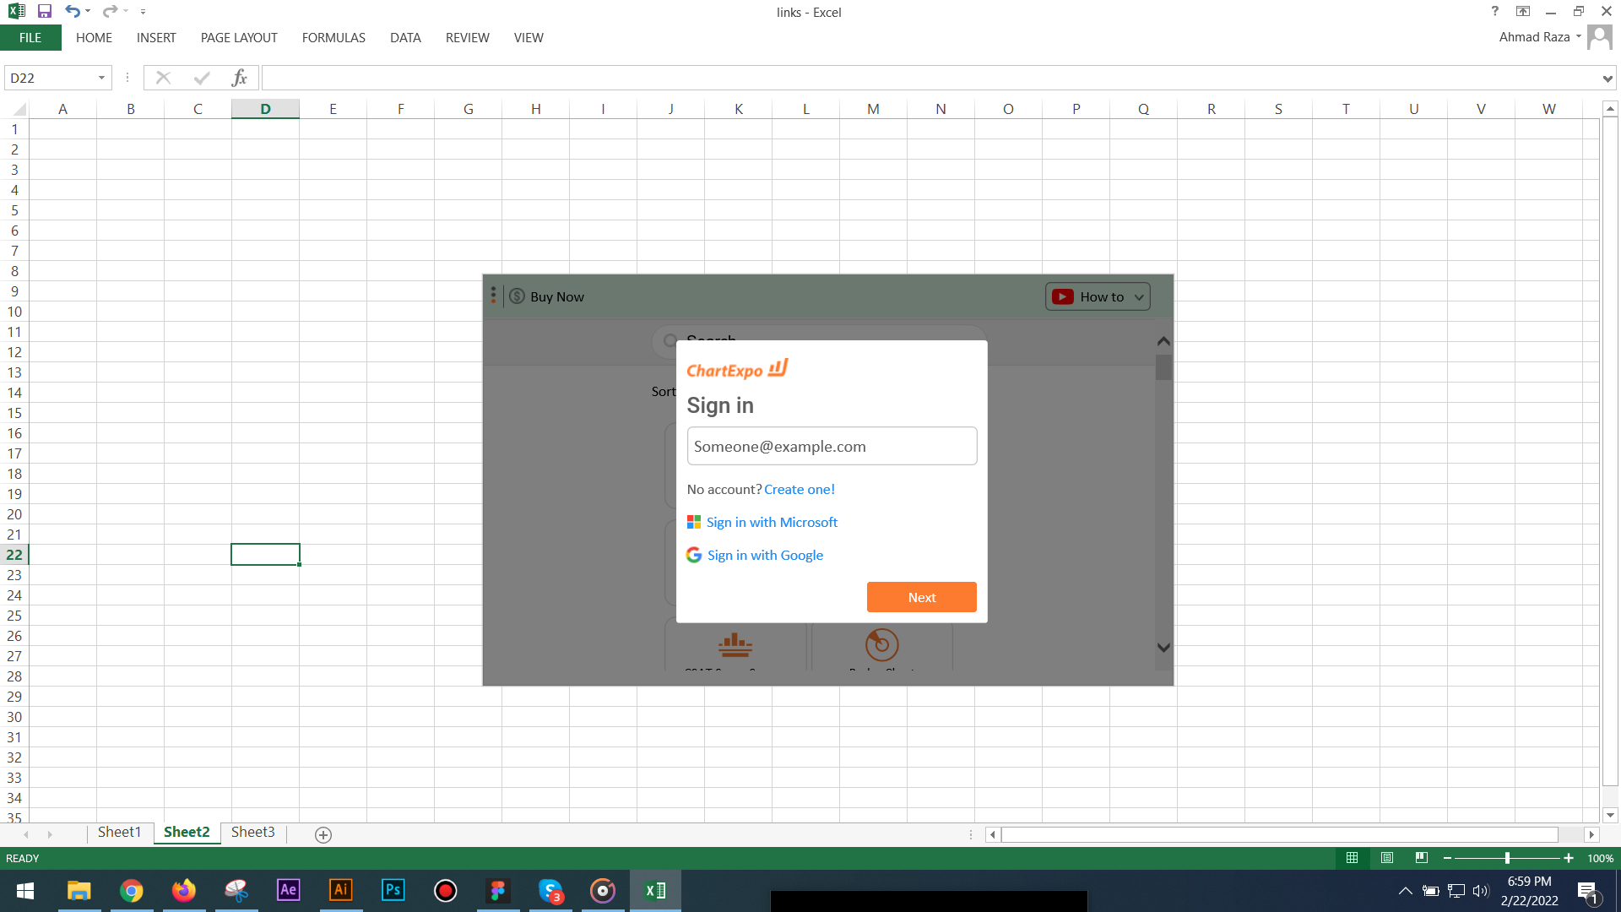Click the 100% zoom level
Viewport: 1621px width, 912px height.
(x=1600, y=858)
